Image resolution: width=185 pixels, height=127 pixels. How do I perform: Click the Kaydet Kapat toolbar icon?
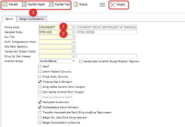(24, 5)
